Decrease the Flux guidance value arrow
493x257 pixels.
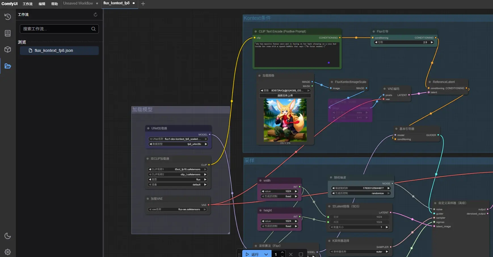click(x=376, y=42)
